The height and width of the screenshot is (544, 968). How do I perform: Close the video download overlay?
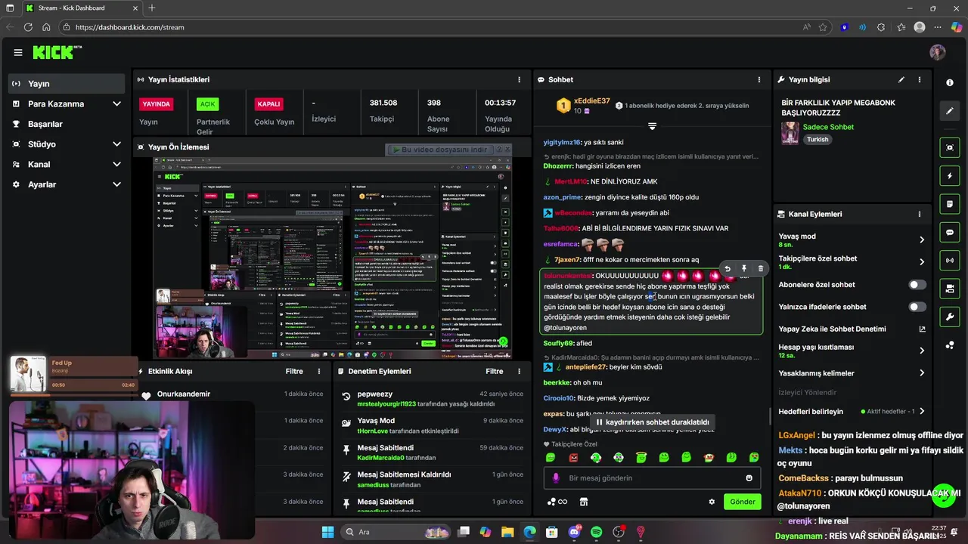click(507, 150)
